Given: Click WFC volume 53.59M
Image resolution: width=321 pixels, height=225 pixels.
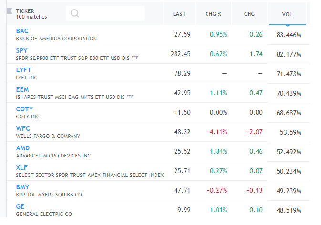Looking at the screenshot, I should (x=290, y=132).
